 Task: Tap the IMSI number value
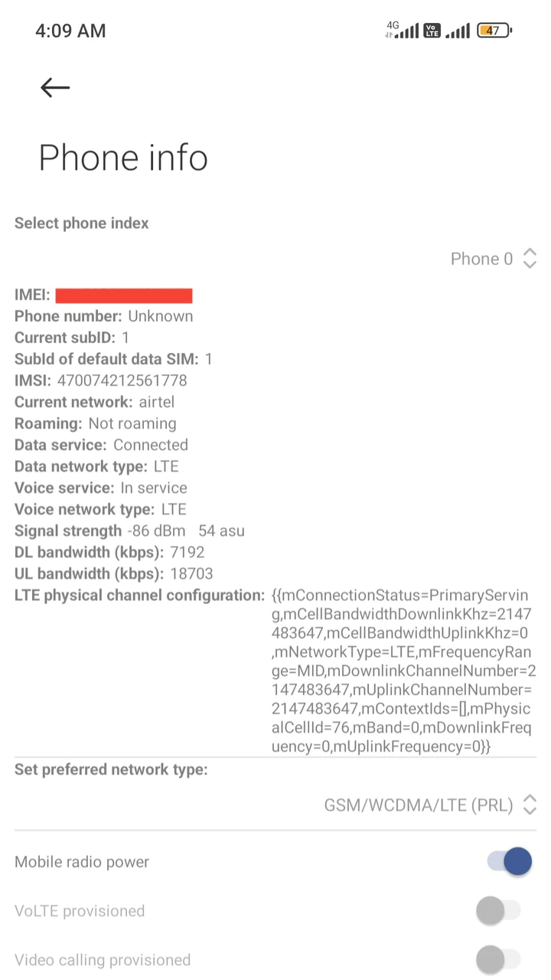pyautogui.click(x=122, y=381)
